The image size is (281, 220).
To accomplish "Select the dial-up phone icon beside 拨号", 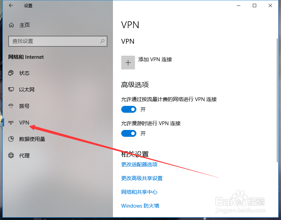I will pyautogui.click(x=11, y=106).
